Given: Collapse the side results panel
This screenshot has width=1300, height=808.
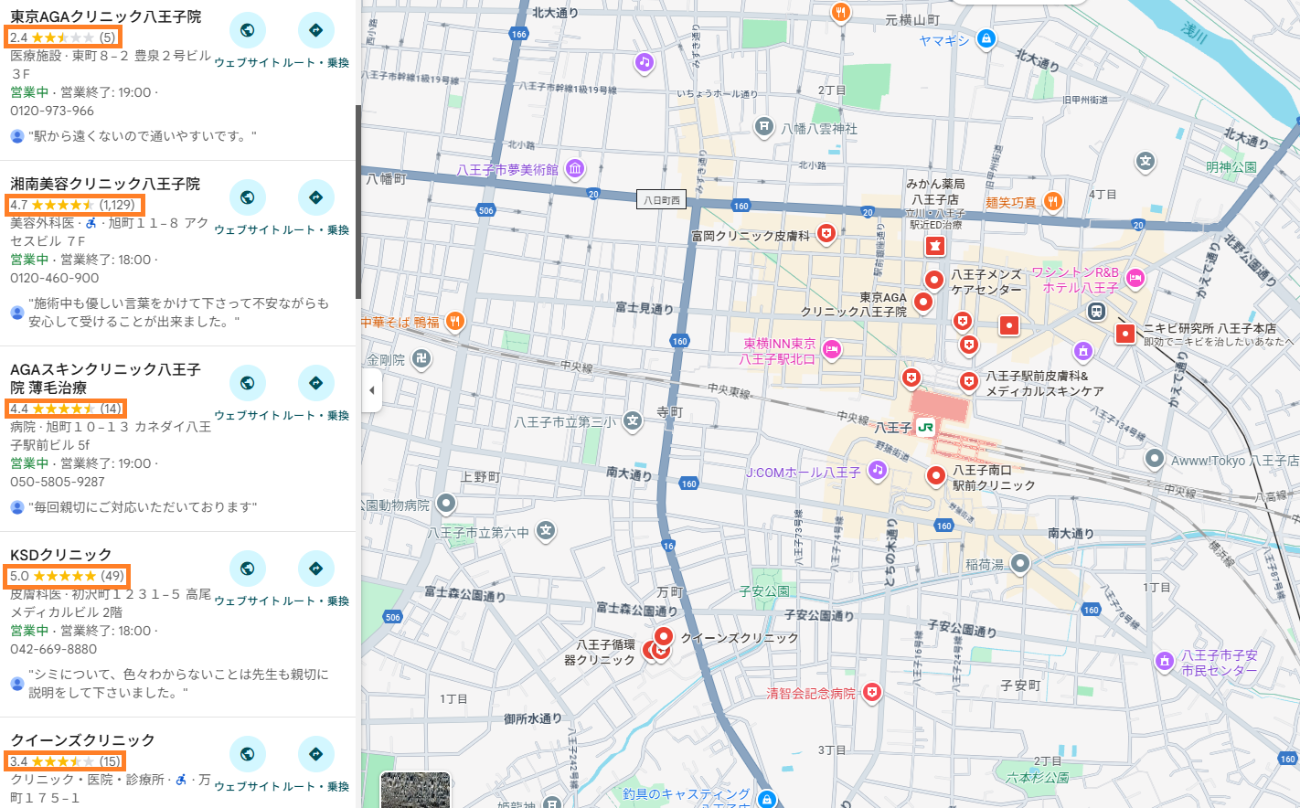Looking at the screenshot, I should (371, 390).
